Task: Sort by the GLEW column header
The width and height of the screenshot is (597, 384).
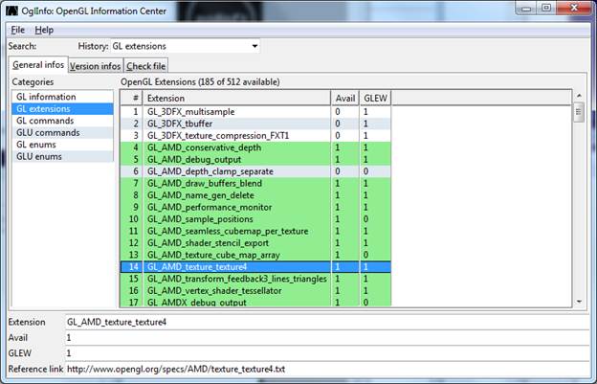Action: [374, 98]
